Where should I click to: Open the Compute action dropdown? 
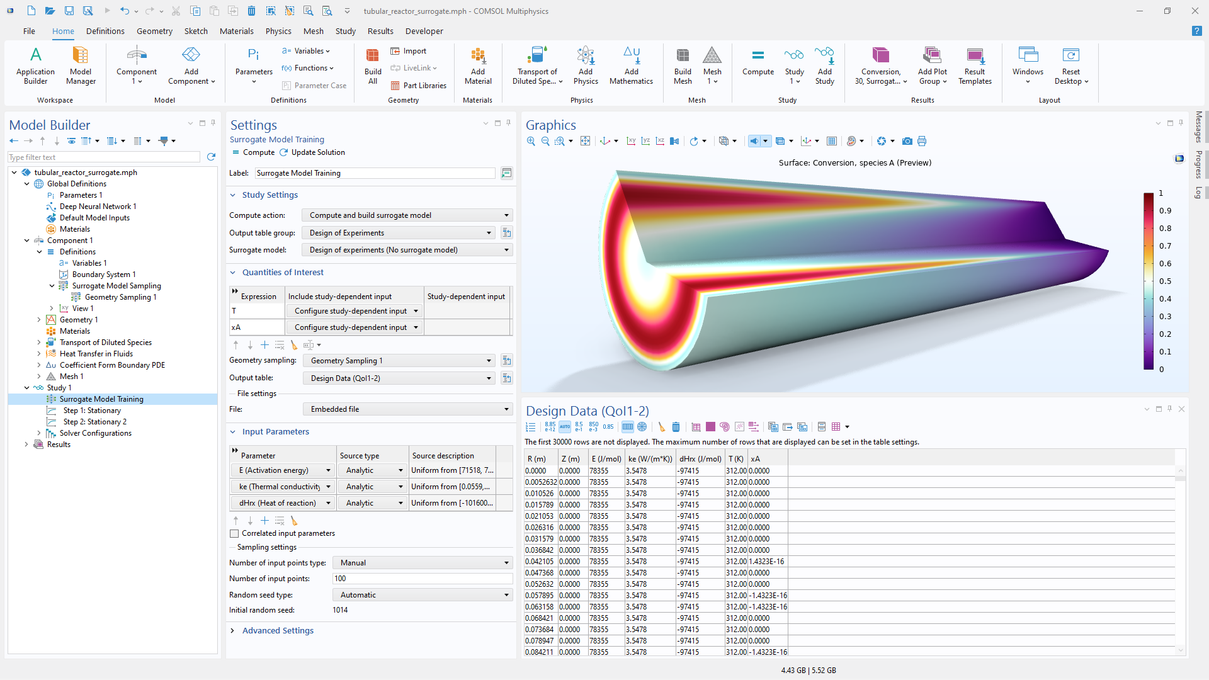point(407,215)
